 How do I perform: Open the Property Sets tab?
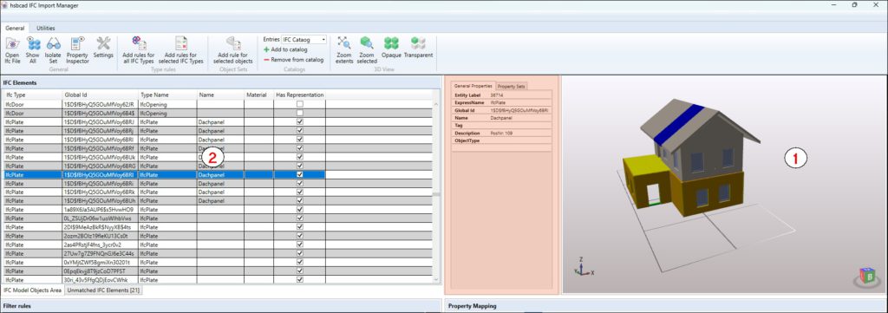pos(512,86)
